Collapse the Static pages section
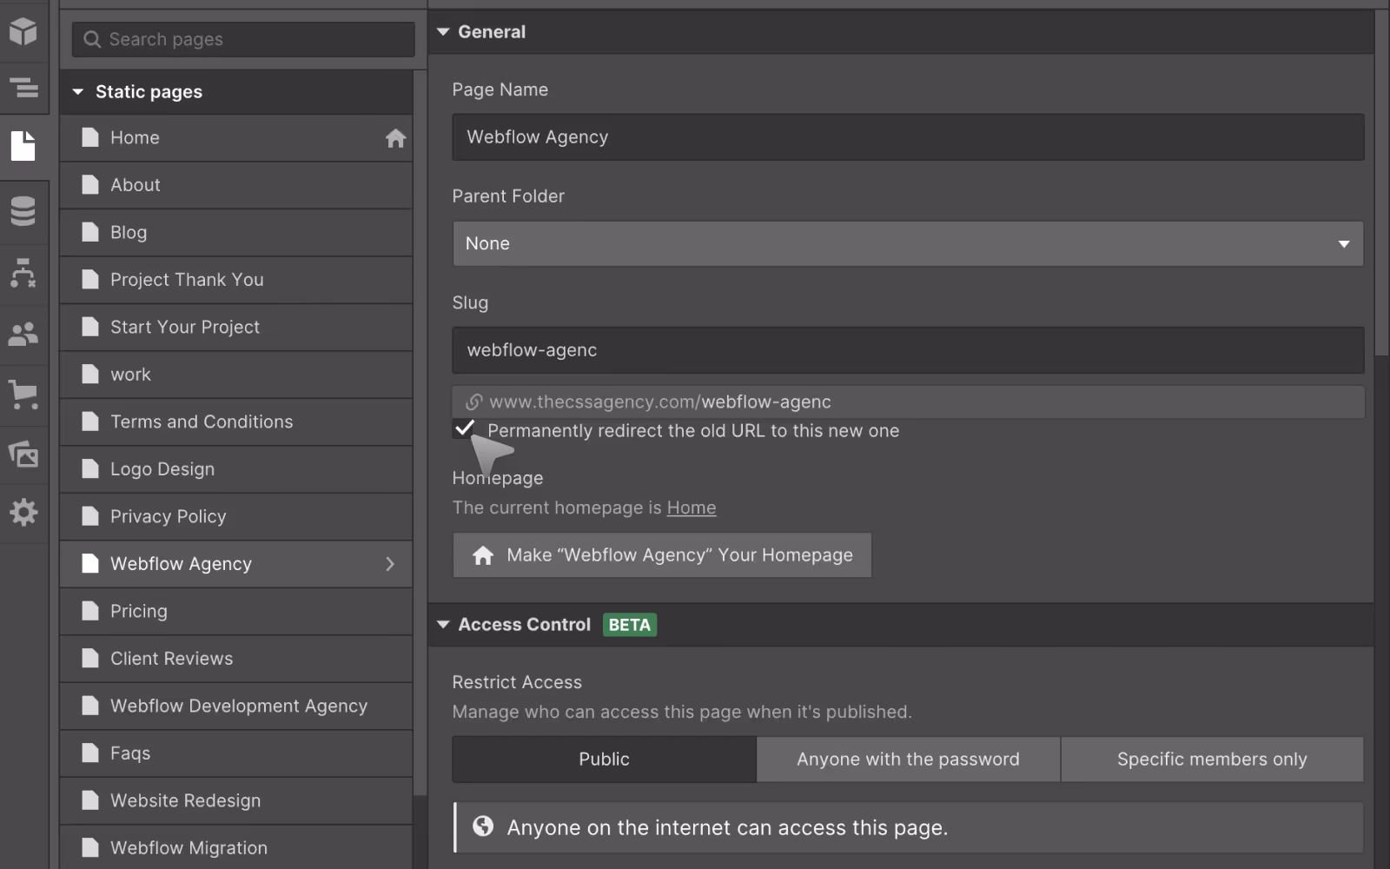This screenshot has height=869, width=1390. (78, 91)
